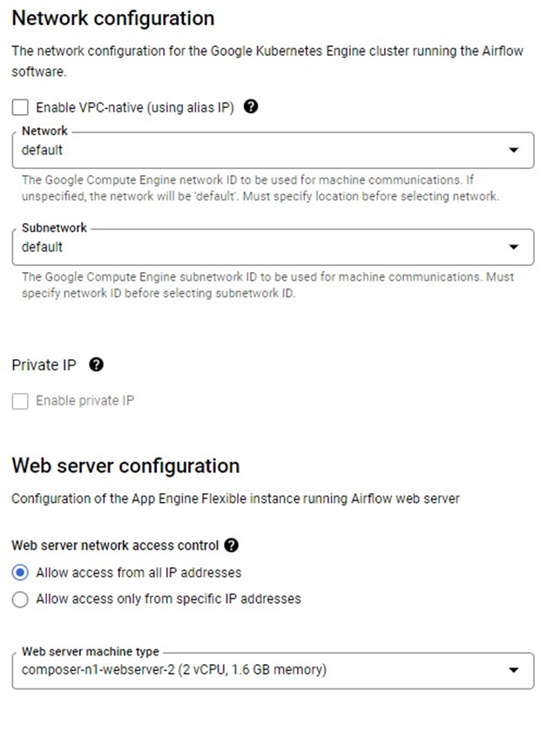Enable the VPC-native (using alias IP) checkbox
Viewport: 553px width, 733px height.
(x=20, y=108)
